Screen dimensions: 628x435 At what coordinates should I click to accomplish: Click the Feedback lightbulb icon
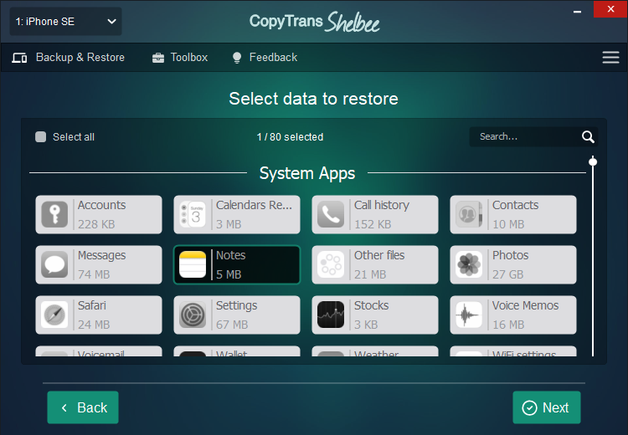(x=237, y=58)
